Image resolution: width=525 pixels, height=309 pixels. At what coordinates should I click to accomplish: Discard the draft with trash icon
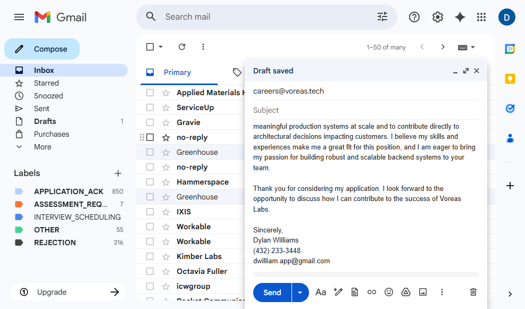coord(473,292)
